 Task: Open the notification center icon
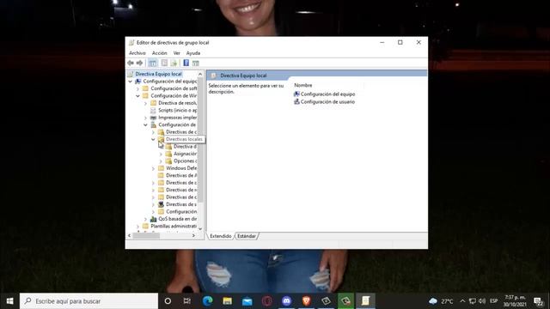tap(538, 301)
